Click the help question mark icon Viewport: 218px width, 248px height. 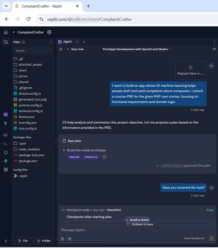pos(6,241)
